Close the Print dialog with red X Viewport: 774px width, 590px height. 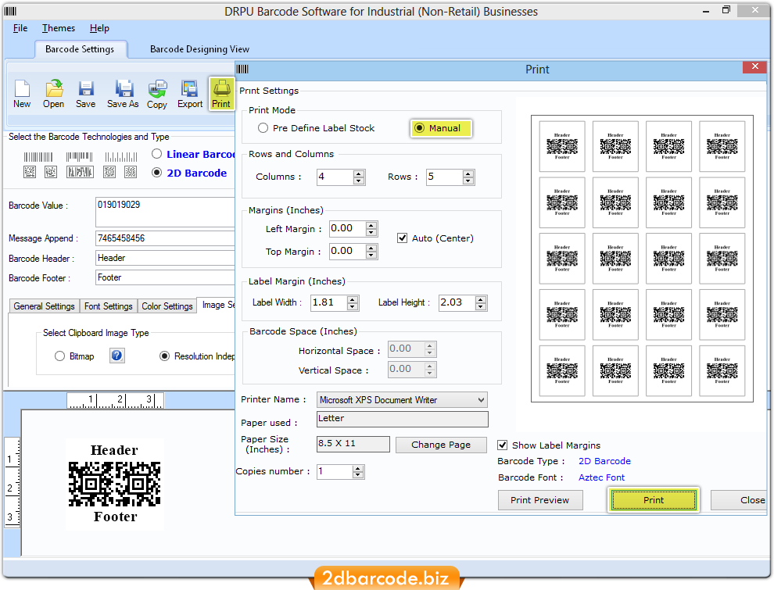(x=754, y=66)
